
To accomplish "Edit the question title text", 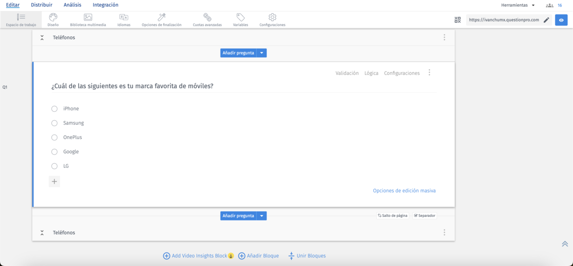I will 132,86.
